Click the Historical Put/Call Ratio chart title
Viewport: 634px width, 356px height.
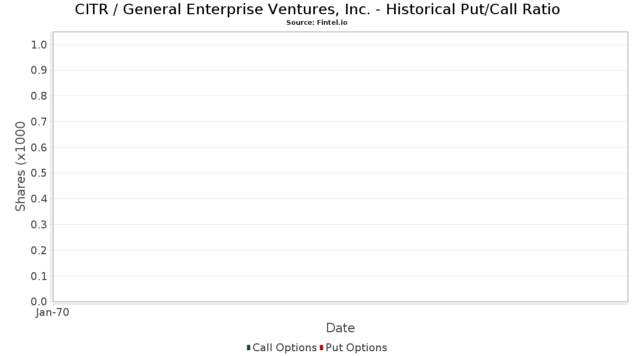[x=317, y=9]
